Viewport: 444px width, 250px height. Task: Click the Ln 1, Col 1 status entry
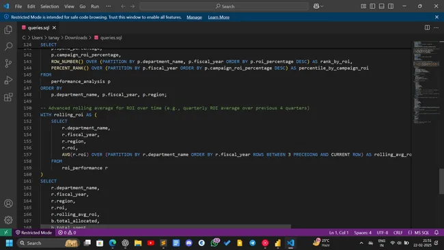(339, 232)
